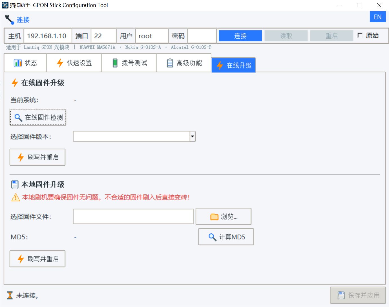Toggle the 原始 checkbox
The height and width of the screenshot is (307, 389).
click(360, 35)
